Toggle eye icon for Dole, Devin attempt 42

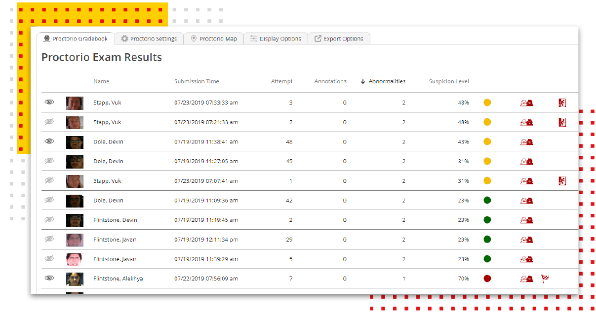49,200
